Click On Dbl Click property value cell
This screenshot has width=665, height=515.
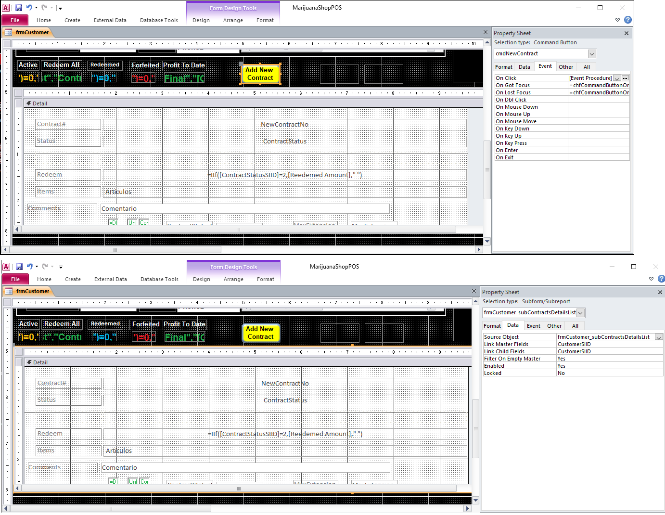click(599, 100)
